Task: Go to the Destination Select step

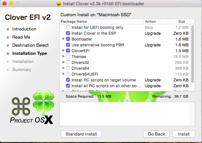Action: click(30, 45)
